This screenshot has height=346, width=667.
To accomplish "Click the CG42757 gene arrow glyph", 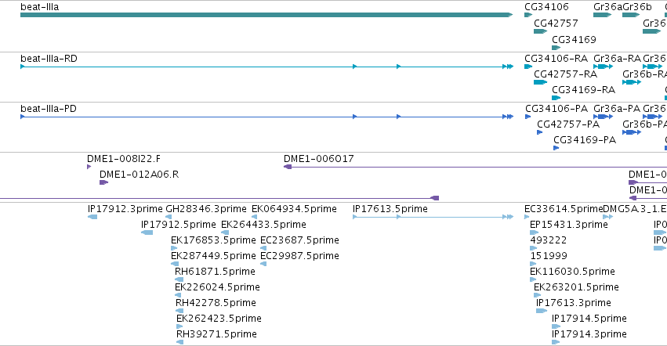I will tap(541, 31).
